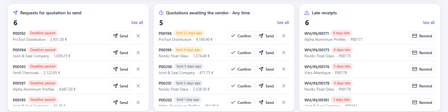
Task: Confirm quotation P00199
Action: click(241, 53)
